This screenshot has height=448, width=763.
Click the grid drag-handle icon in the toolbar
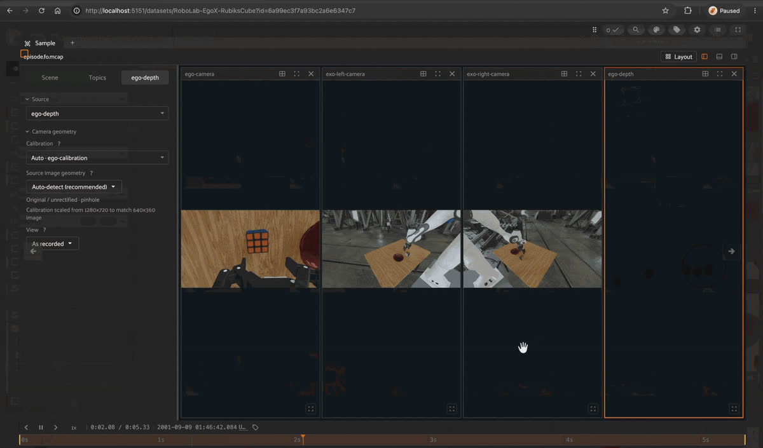595,30
